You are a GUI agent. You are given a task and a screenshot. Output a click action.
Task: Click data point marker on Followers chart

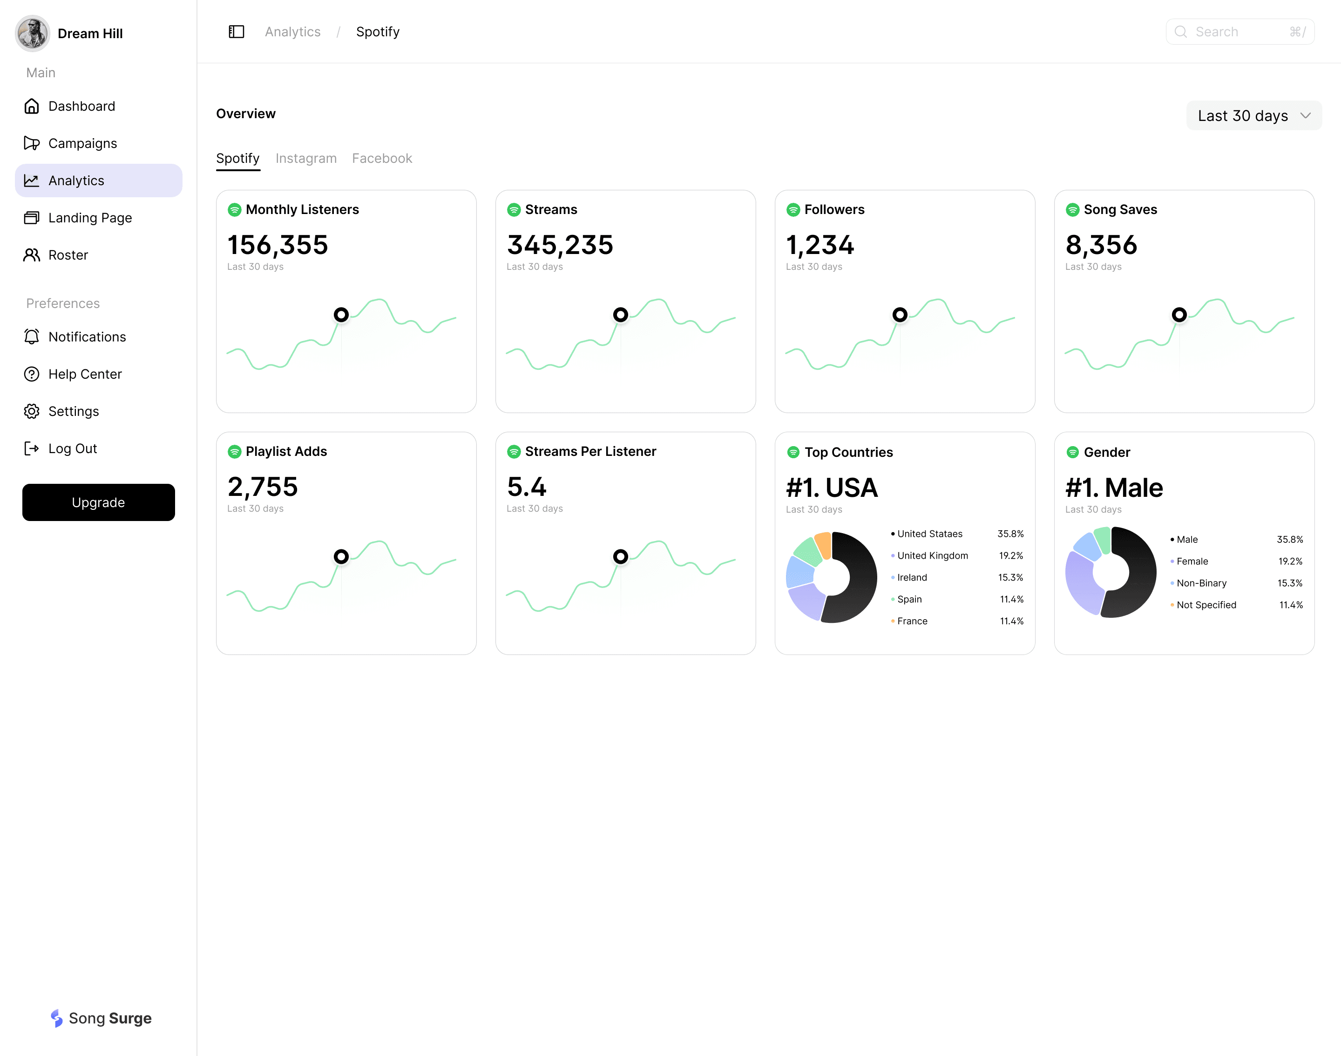(x=900, y=314)
